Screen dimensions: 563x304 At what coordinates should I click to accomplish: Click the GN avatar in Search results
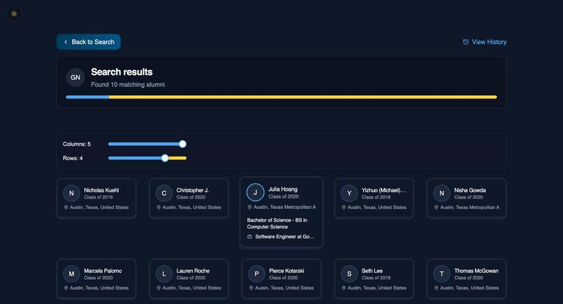point(75,78)
